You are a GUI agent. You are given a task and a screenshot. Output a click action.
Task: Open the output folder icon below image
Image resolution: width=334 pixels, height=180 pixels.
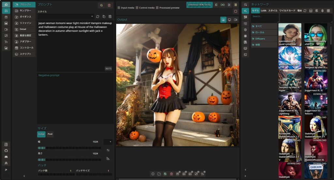coord(159,174)
